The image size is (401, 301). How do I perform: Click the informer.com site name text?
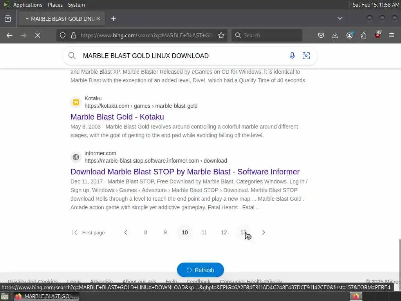100,153
